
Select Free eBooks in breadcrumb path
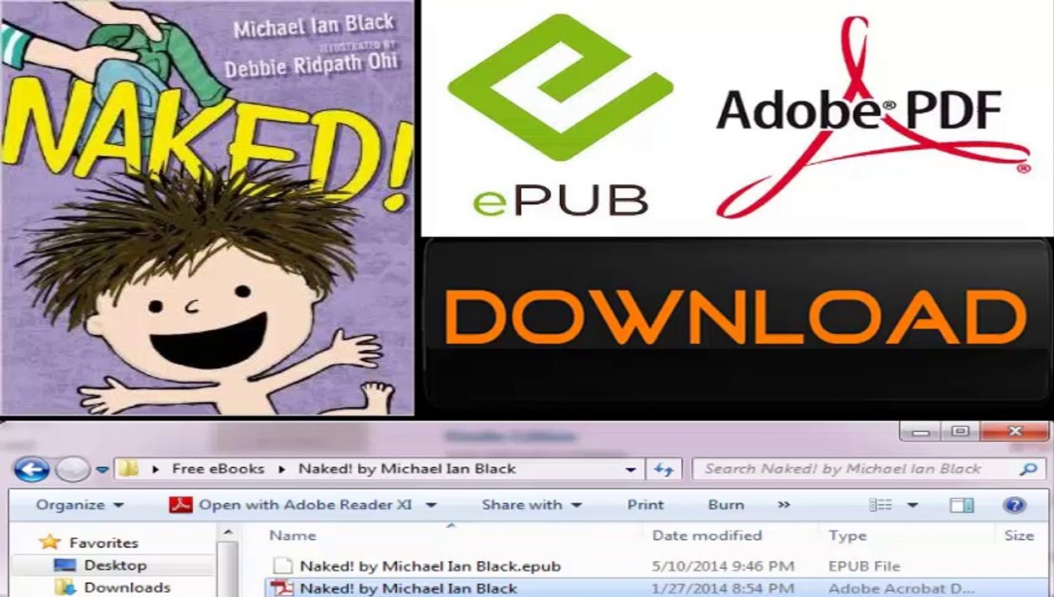[218, 468]
